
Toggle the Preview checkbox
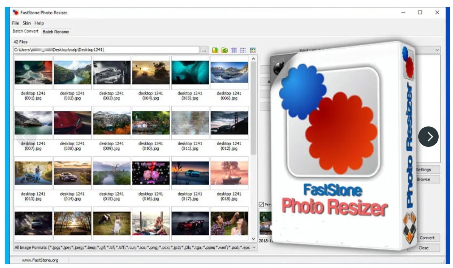[x=261, y=204]
